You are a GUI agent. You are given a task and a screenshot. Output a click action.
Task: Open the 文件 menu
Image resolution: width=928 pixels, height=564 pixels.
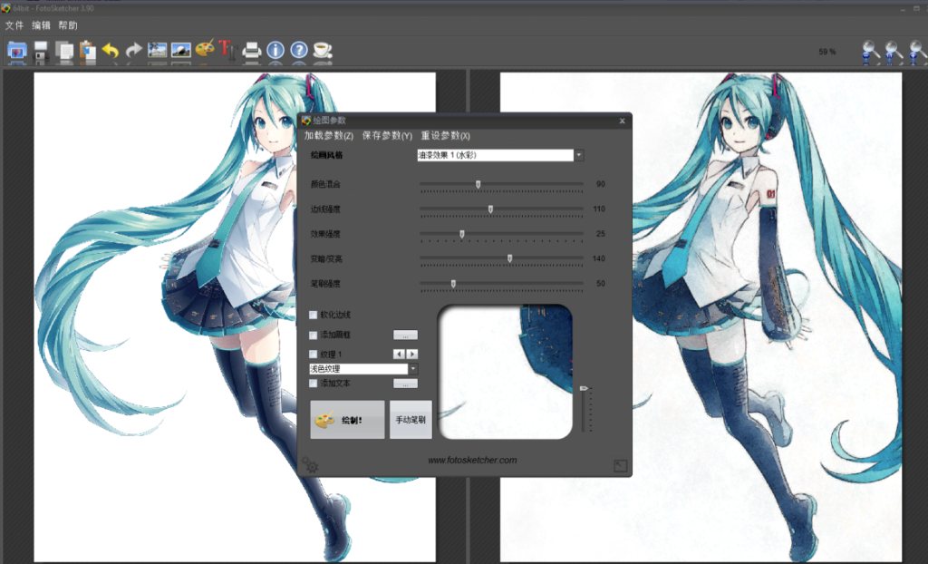15,24
